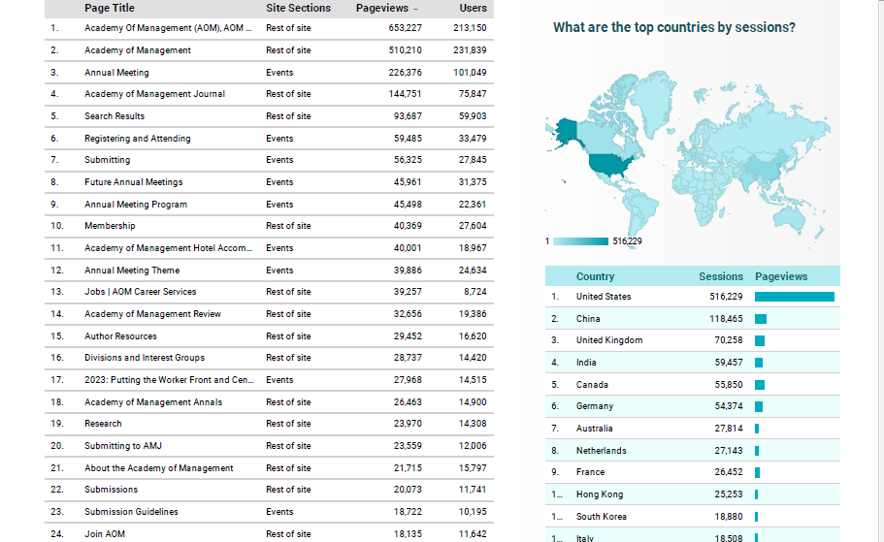Click 'Submitting' page title in row 7
884x542 pixels.
(x=107, y=160)
